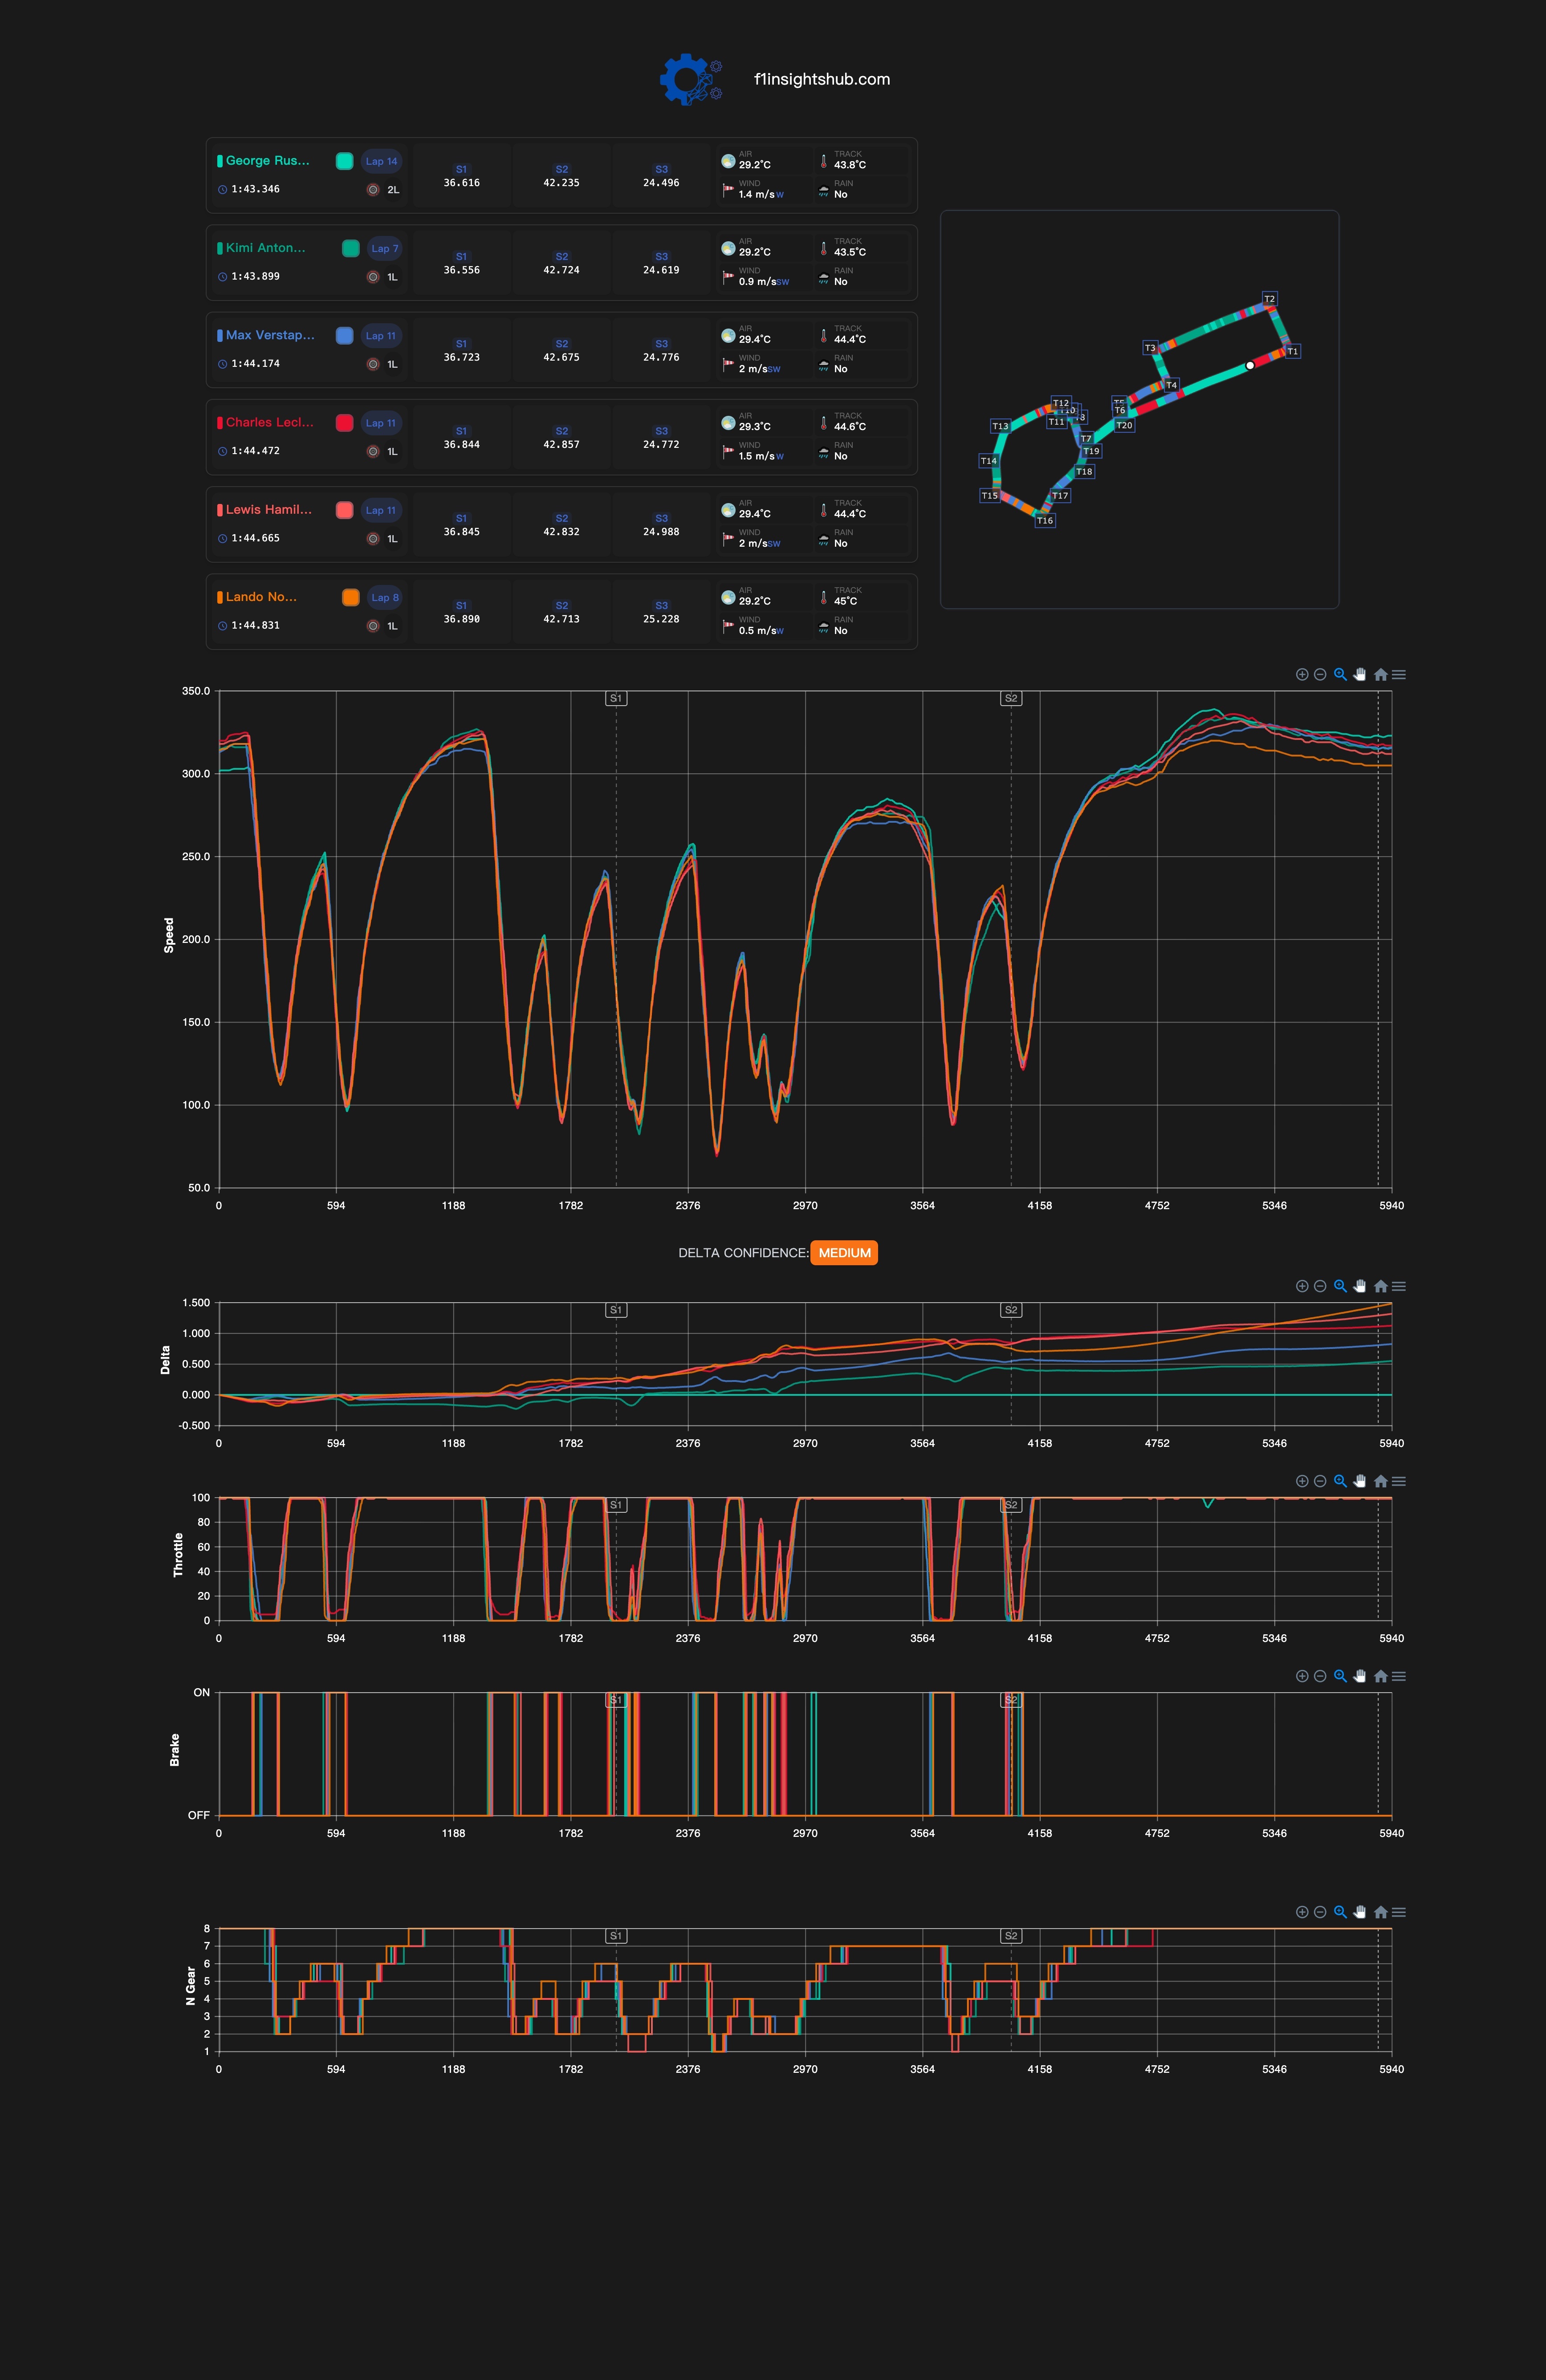Enable the pan tool on N Gear chart
1546x2380 pixels.
click(1360, 1912)
